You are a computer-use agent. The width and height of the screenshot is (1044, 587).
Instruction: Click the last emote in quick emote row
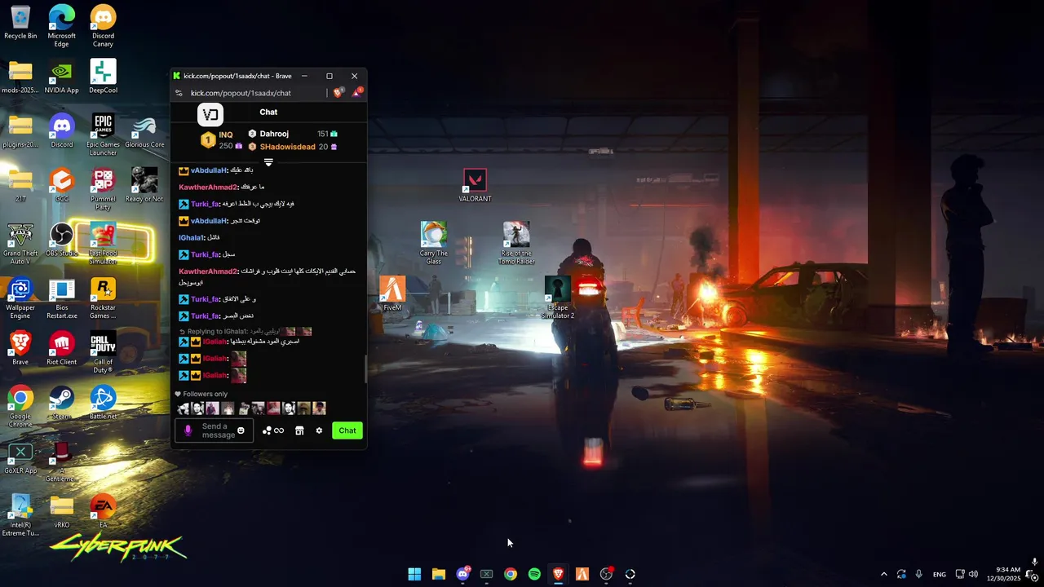[x=319, y=408]
